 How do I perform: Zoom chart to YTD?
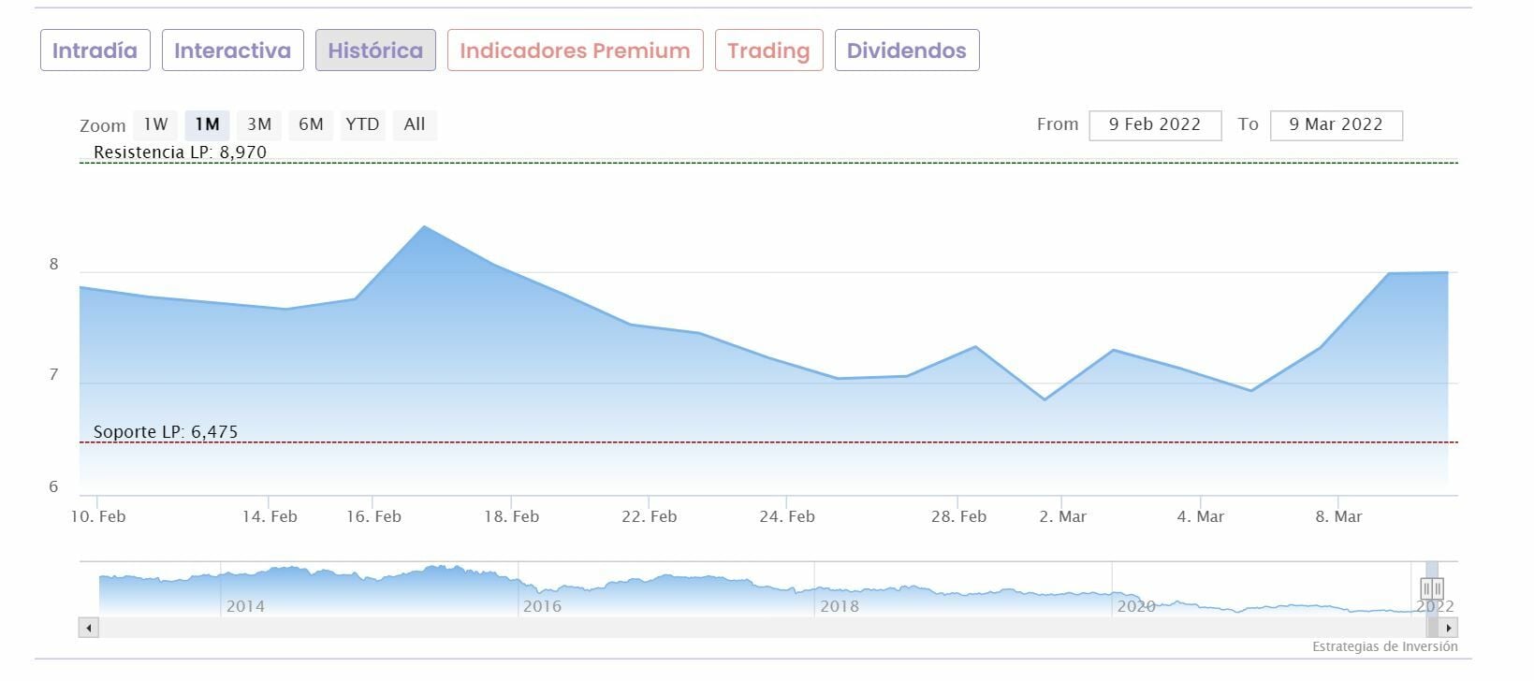(x=362, y=124)
